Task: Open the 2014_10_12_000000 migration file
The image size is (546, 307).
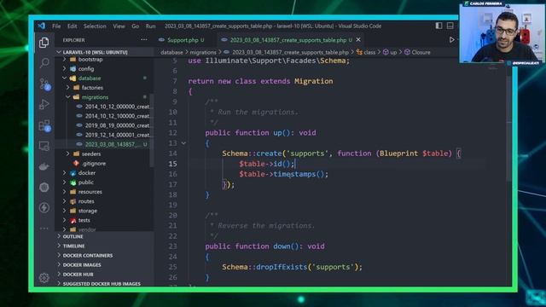Action: click(x=117, y=107)
